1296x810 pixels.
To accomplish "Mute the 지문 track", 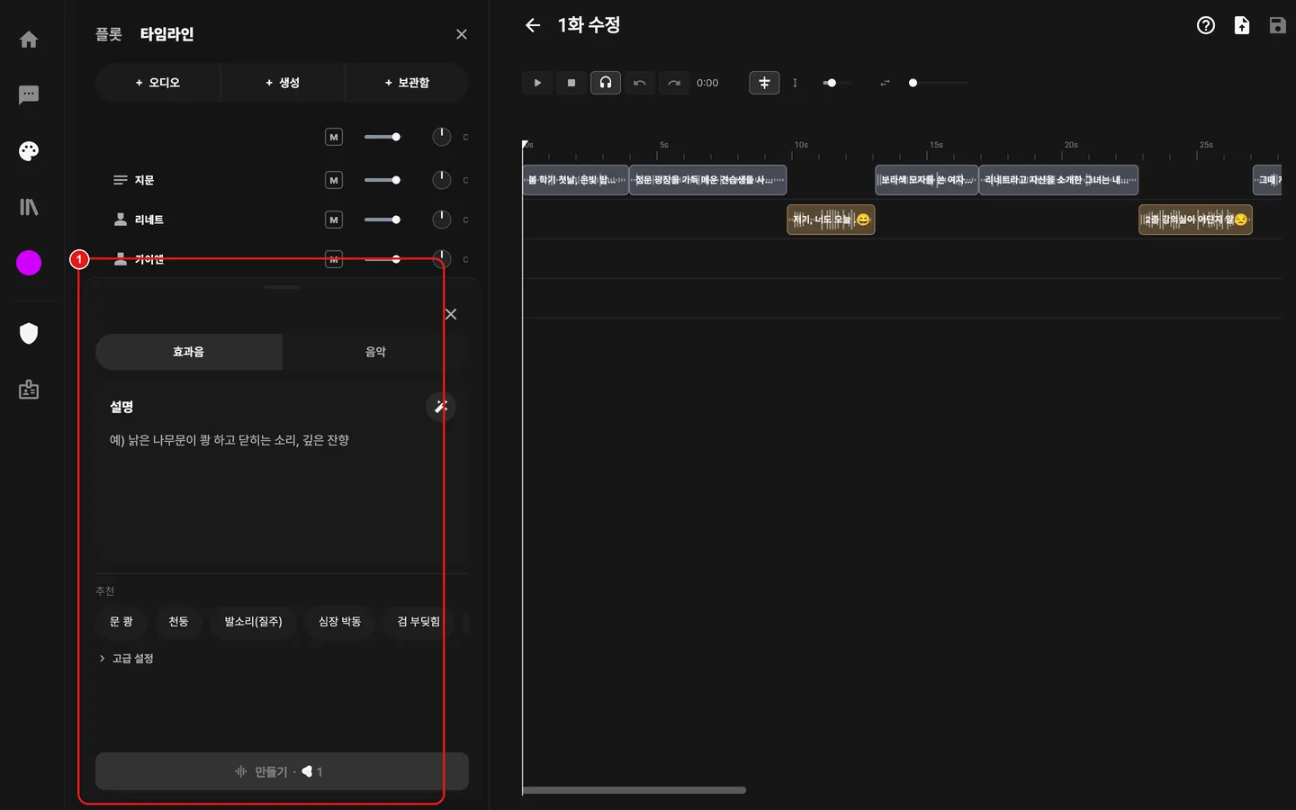I will pos(334,180).
